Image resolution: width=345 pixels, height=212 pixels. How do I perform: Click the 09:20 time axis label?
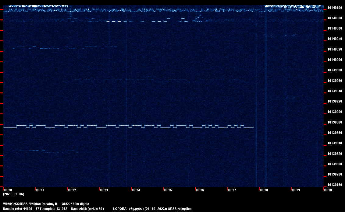(x=8, y=190)
